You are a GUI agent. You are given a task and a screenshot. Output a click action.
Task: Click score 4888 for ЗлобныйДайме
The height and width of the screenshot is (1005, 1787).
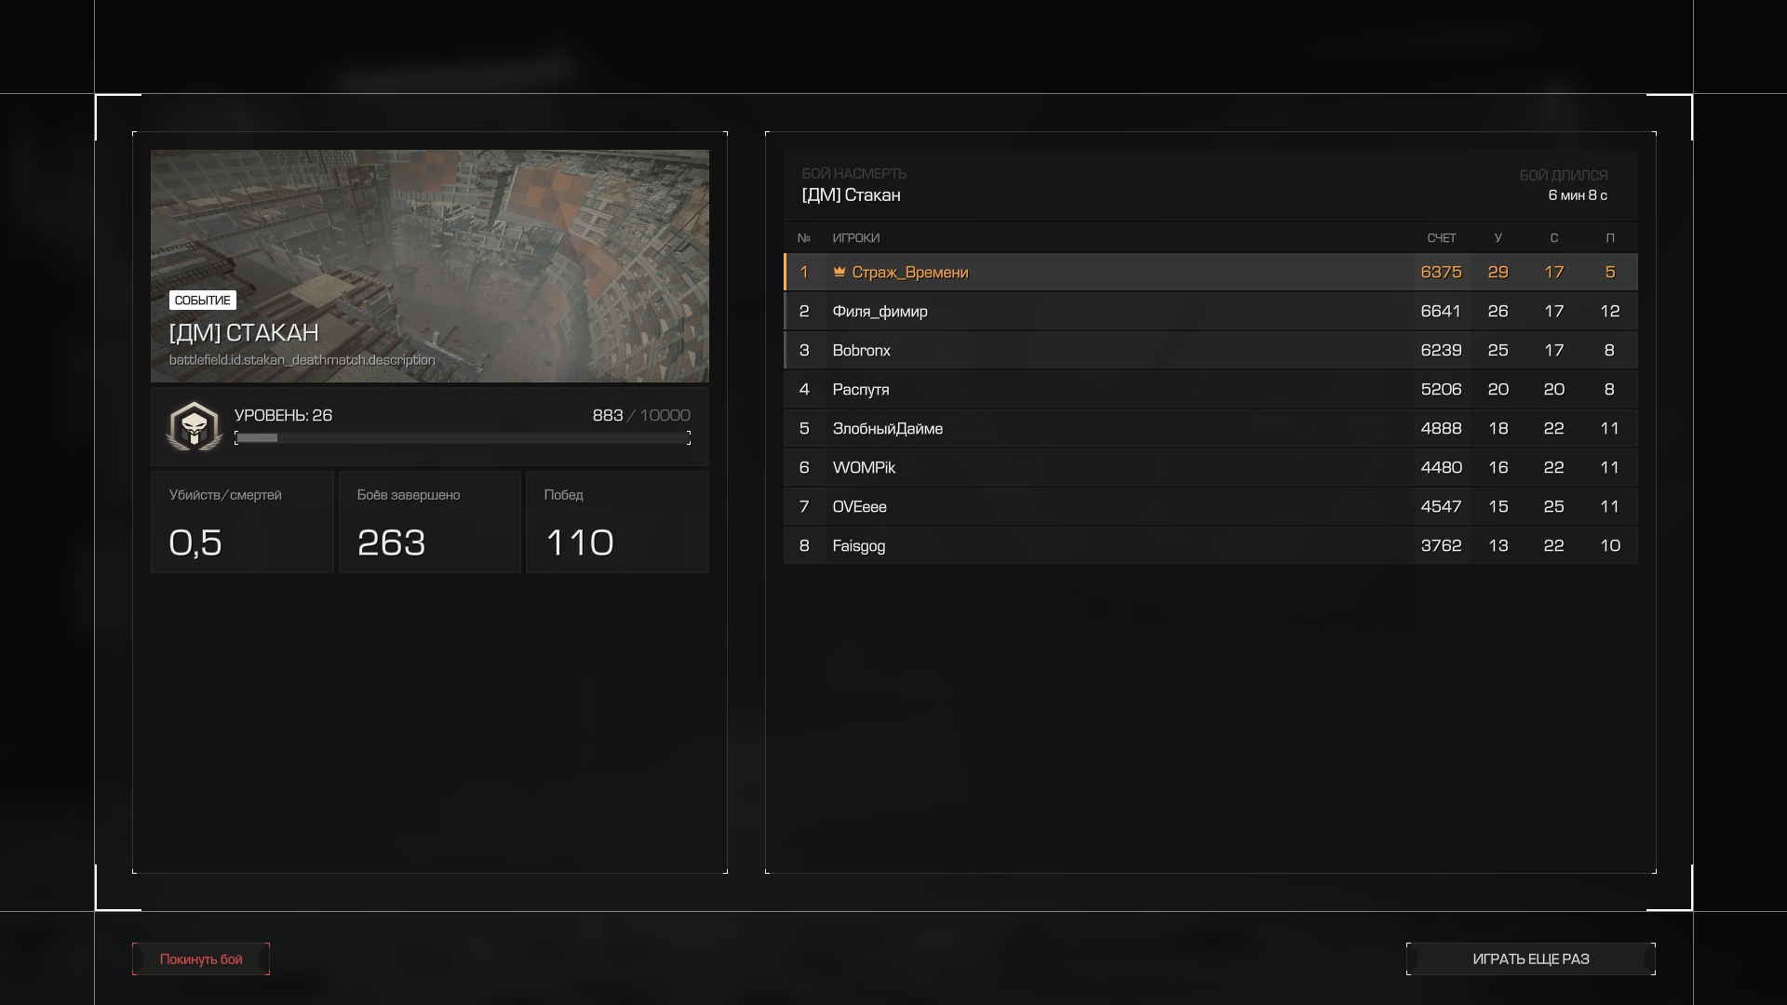click(1441, 429)
